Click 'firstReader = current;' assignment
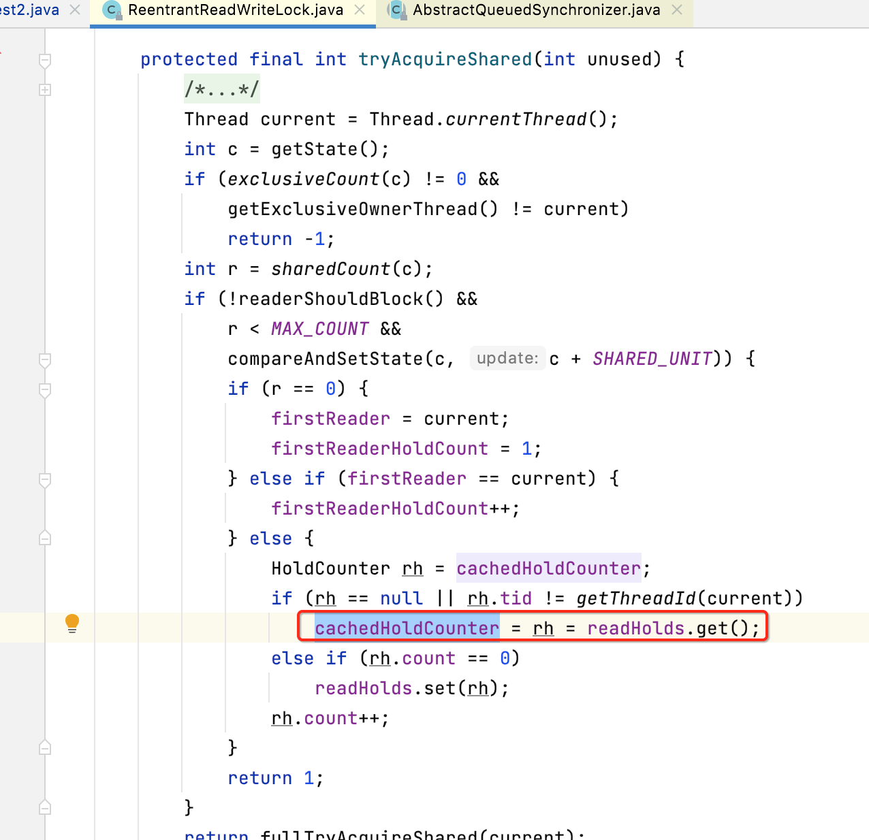 pyautogui.click(x=390, y=419)
